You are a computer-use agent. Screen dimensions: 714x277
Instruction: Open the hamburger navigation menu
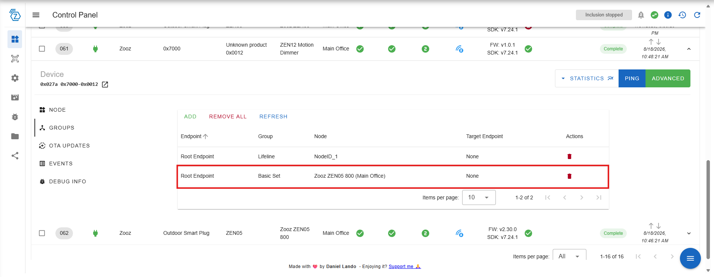(36, 15)
